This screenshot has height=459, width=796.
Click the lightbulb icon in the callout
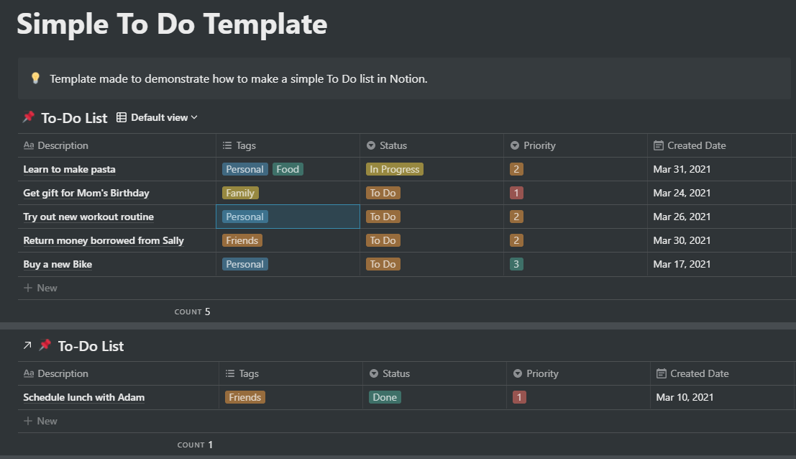35,78
